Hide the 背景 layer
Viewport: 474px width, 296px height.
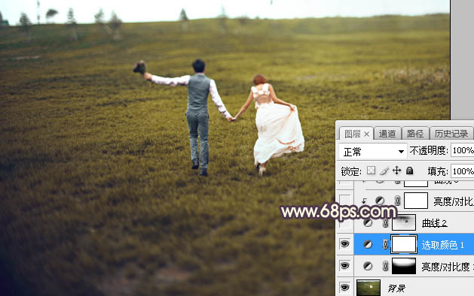344,287
